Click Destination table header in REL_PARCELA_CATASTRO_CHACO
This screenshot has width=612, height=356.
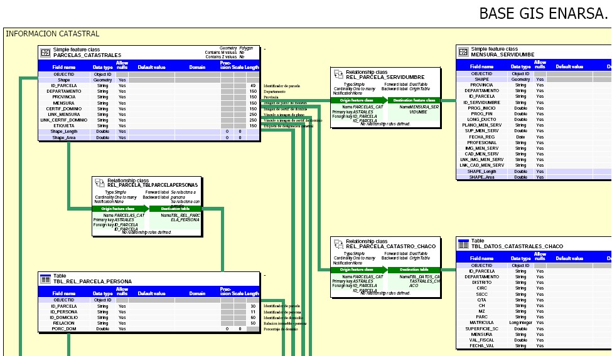point(414,270)
